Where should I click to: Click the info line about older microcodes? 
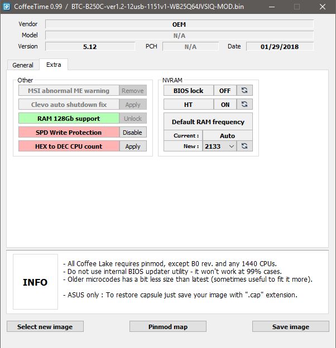click(188, 279)
